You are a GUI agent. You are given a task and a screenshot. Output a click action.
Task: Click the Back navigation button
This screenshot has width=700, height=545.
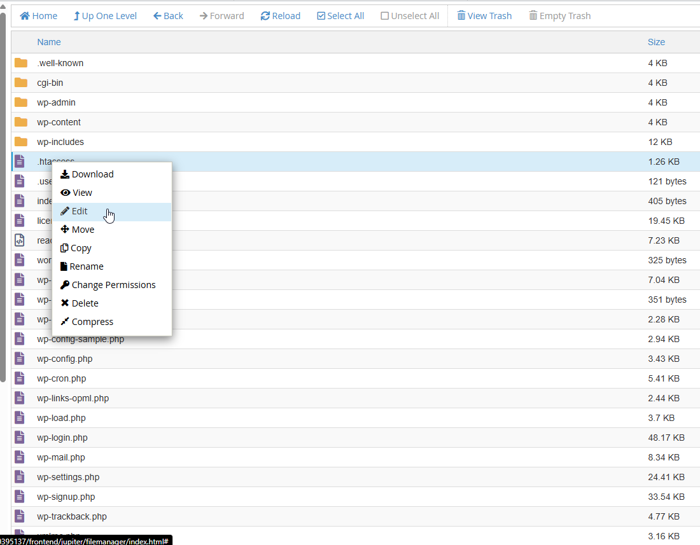point(168,16)
